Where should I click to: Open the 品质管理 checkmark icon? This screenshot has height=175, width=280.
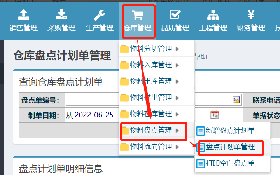point(175,14)
